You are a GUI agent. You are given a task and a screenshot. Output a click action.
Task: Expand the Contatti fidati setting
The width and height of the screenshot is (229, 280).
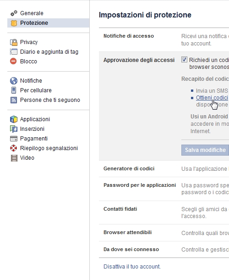pos(164,213)
